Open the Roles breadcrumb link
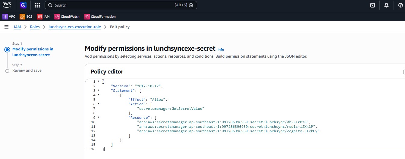405x159 pixels. [35, 27]
